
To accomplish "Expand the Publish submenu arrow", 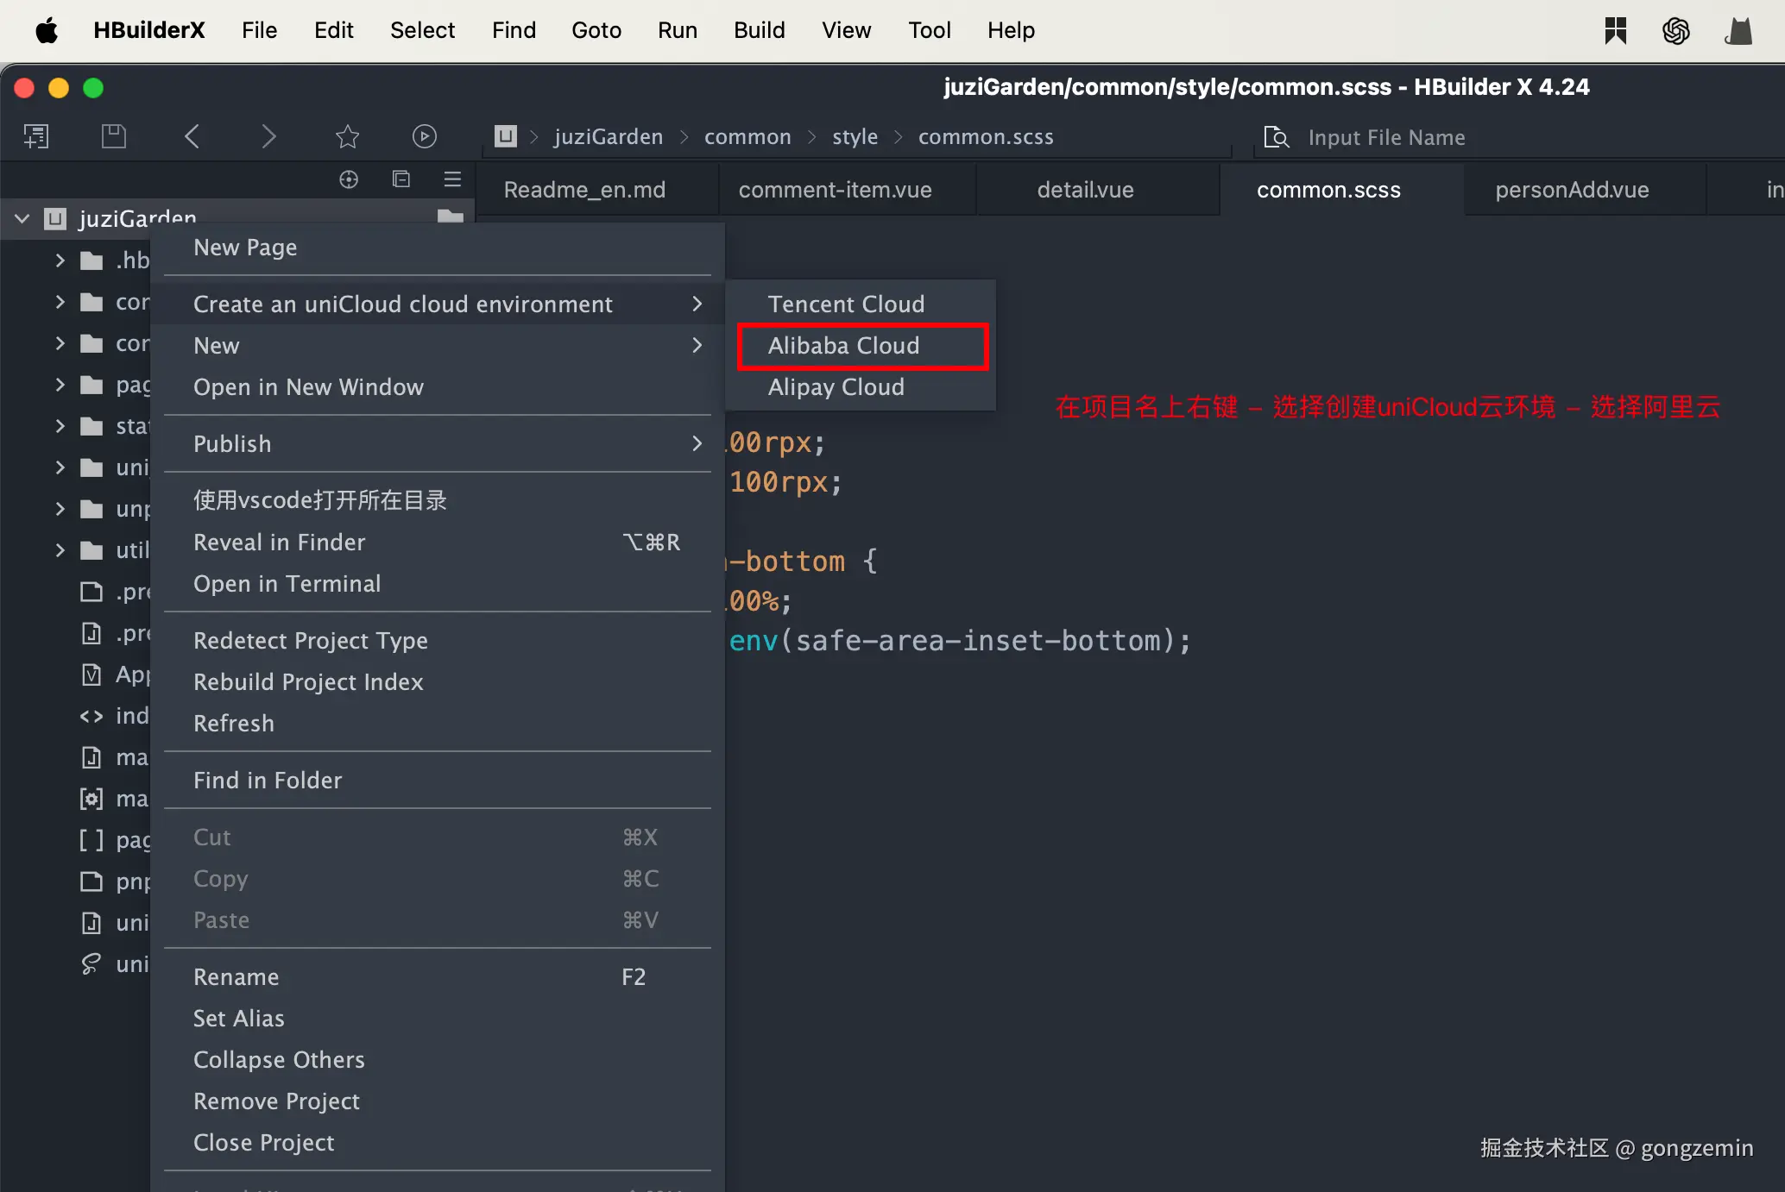I will [697, 444].
